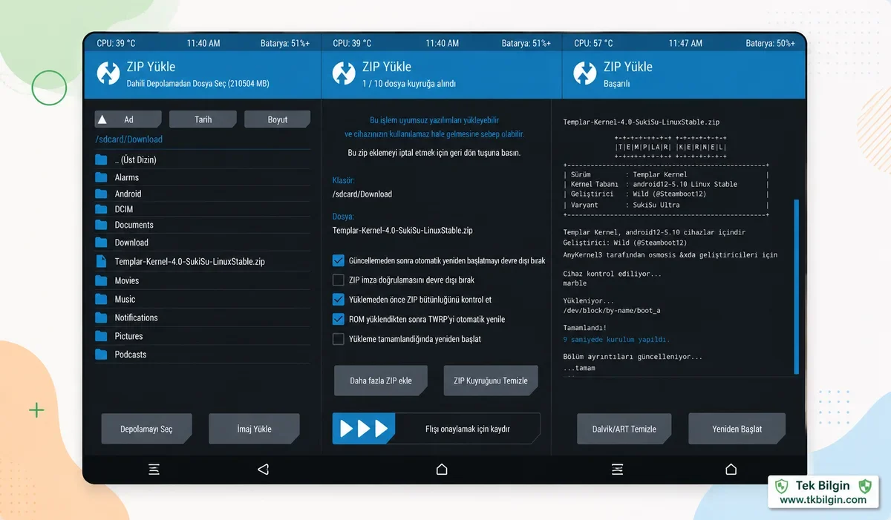Tap TWRP logo in the Başarılı header
Viewport: 891px width, 520px height.
click(585, 73)
